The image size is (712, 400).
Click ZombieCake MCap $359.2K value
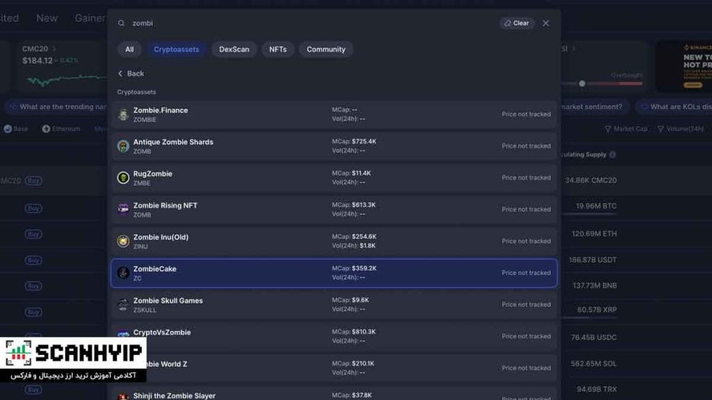364,269
